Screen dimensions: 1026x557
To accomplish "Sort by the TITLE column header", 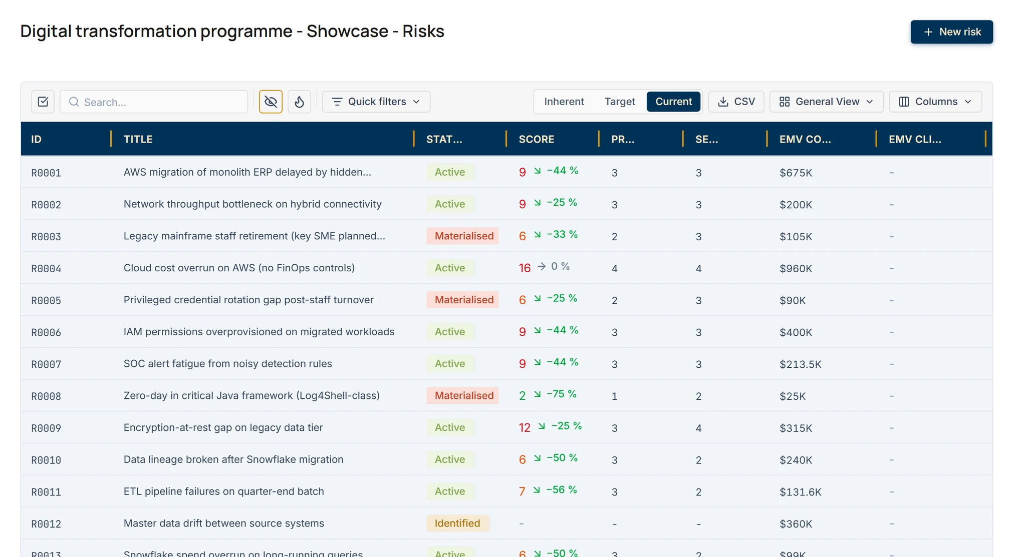I will point(138,139).
